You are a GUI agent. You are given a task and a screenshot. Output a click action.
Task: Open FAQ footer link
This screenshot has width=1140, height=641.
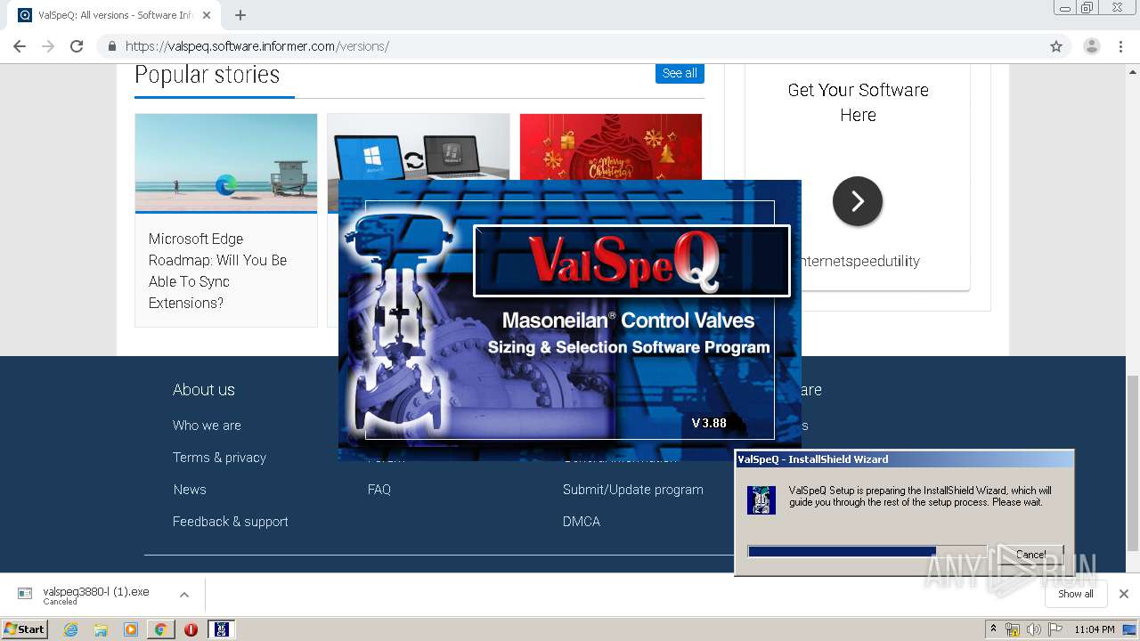point(379,490)
